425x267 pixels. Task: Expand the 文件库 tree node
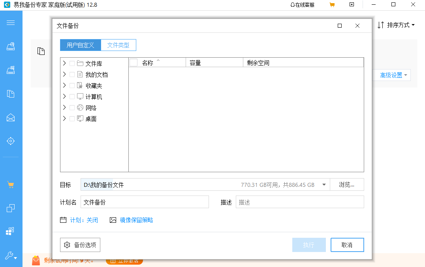pyautogui.click(x=64, y=63)
